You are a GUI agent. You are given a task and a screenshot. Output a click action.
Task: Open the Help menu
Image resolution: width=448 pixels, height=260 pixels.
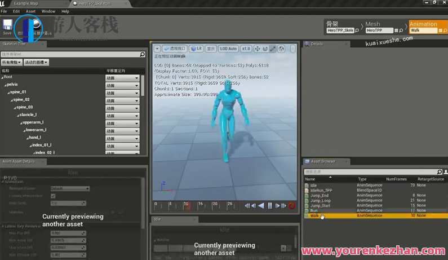[65, 11]
